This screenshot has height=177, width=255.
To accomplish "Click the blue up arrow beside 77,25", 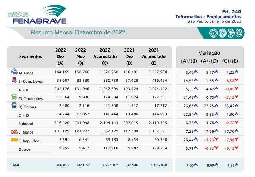I will coord(217,106).
